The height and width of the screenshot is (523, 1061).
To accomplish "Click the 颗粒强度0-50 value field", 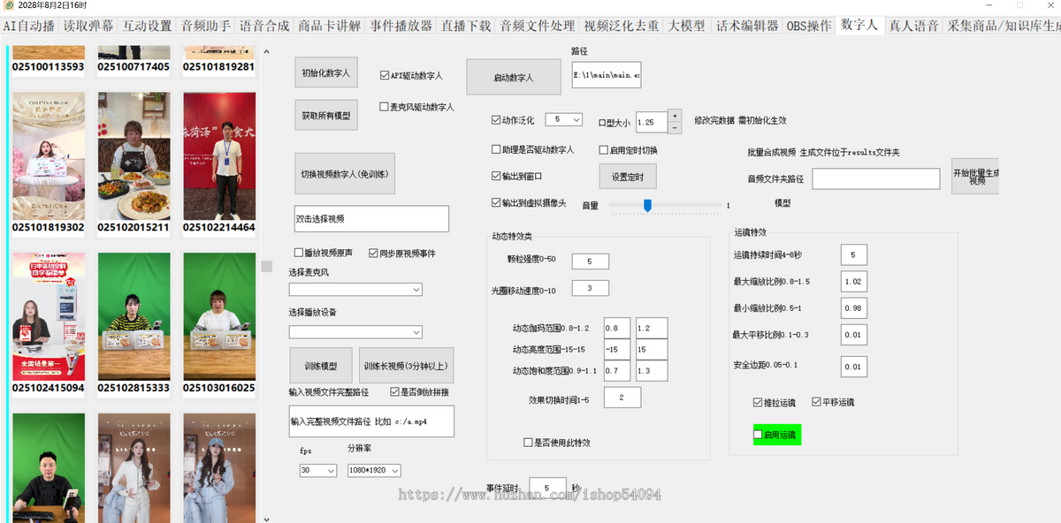I will click(x=591, y=261).
